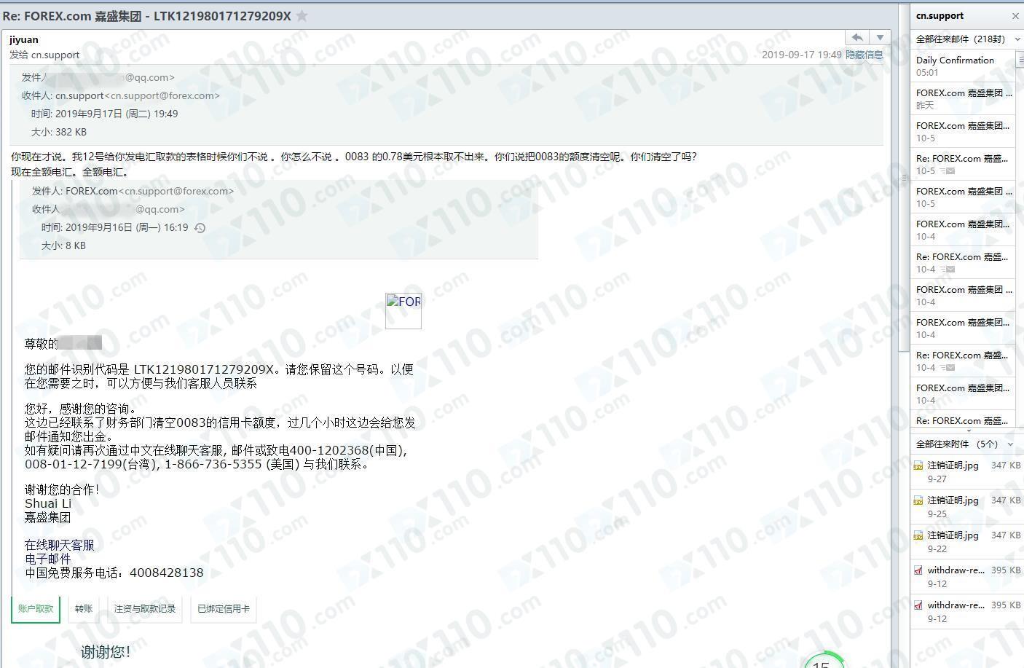Switch to the 转账 tab

(x=84, y=609)
